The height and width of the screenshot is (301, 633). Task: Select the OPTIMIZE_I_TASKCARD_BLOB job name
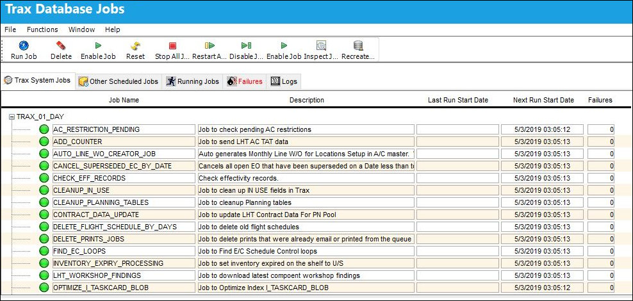click(x=124, y=288)
